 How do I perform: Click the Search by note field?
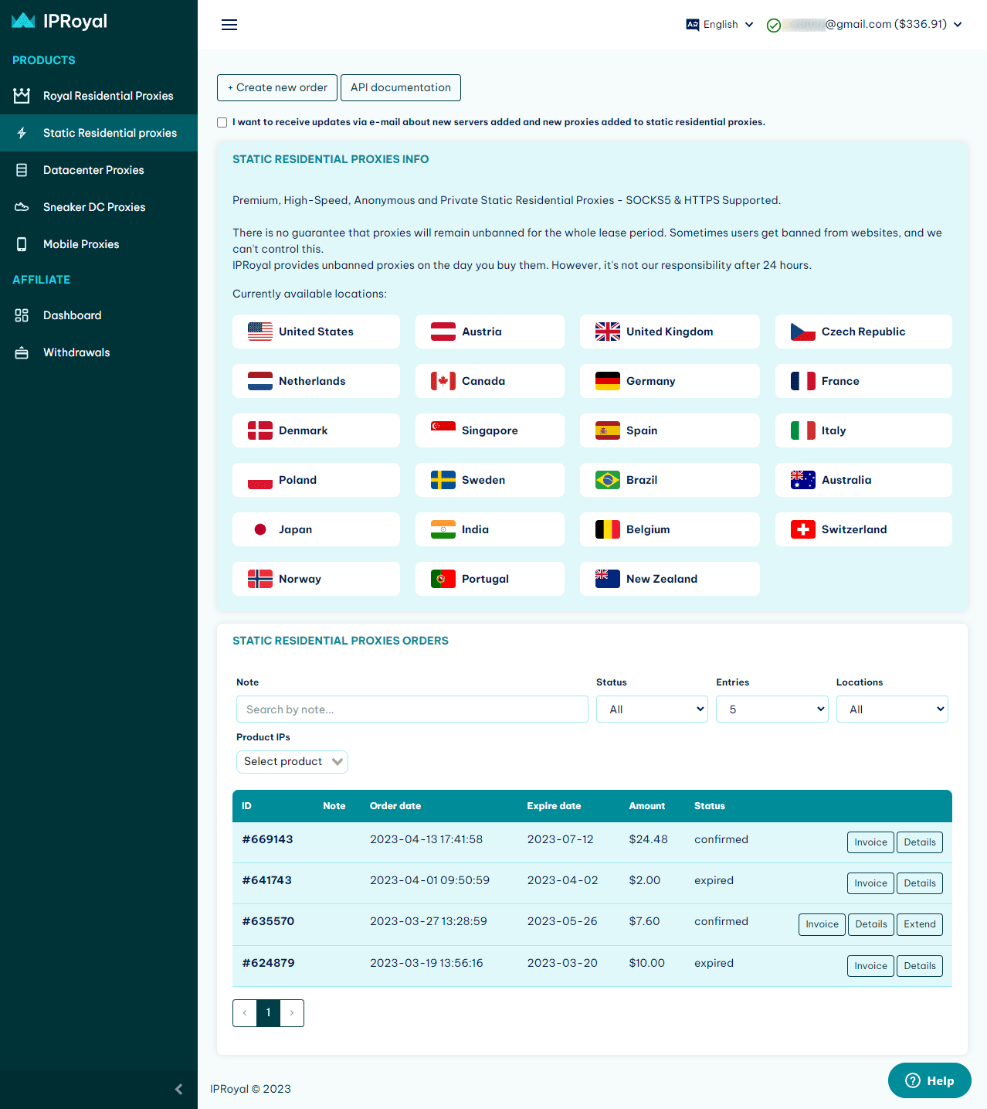coord(412,709)
